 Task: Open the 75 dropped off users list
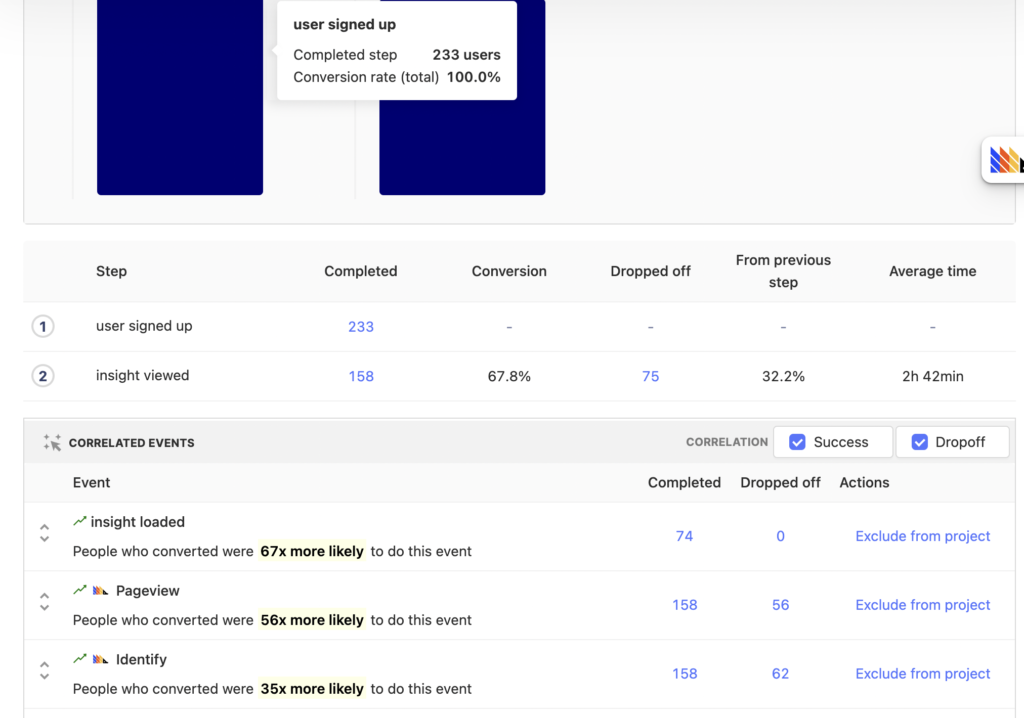(650, 376)
